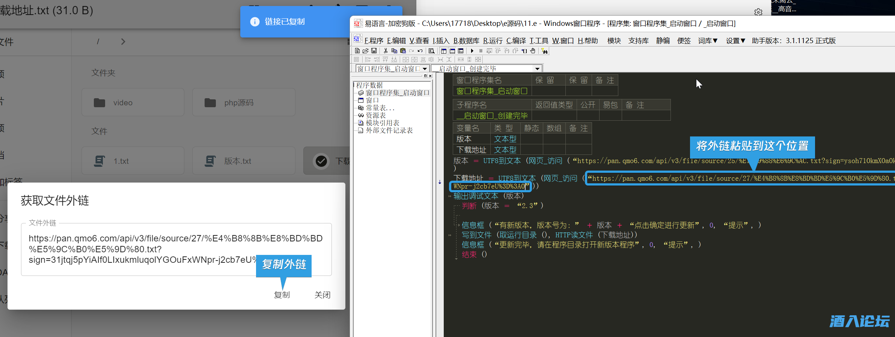Click the 关闭 button in the dialog
The height and width of the screenshot is (337, 895).
[322, 295]
